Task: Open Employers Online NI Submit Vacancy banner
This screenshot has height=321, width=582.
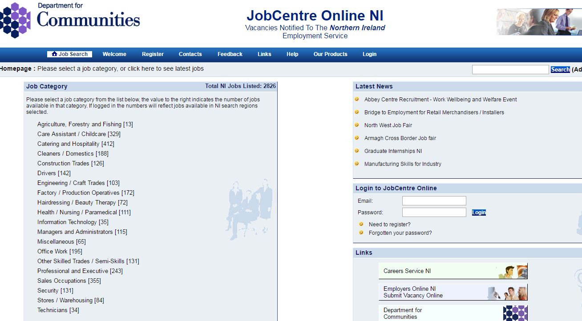Action: click(x=453, y=292)
